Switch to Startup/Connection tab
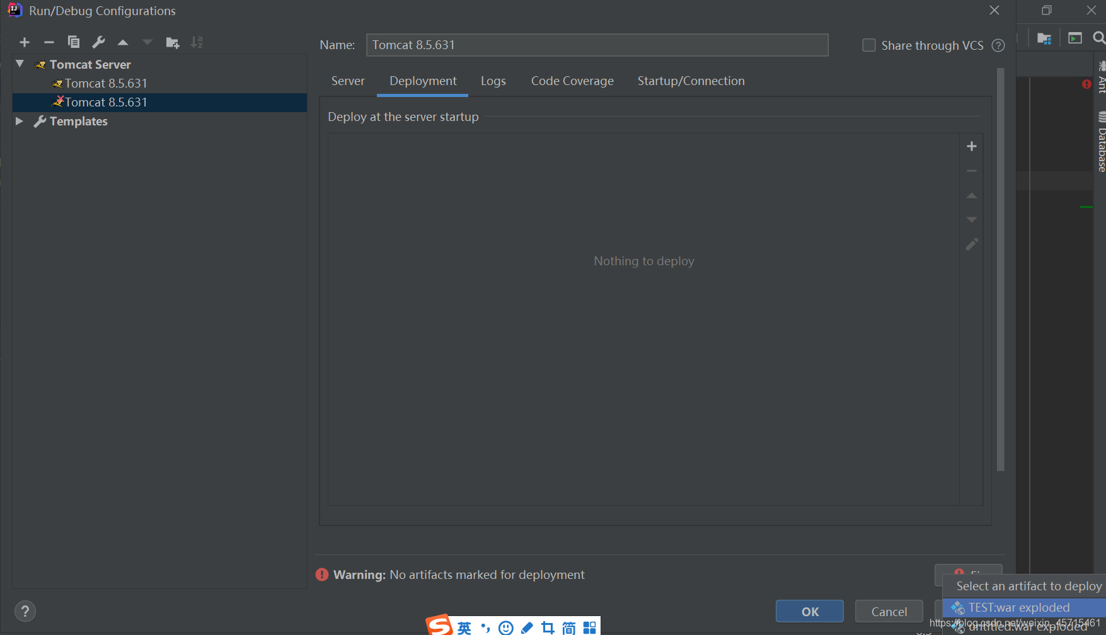This screenshot has width=1106, height=635. 691,81
